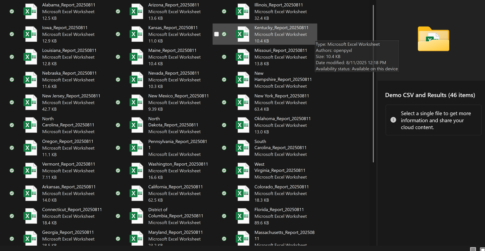Click the West Virginia_Report_20250811 file name

coord(280,167)
